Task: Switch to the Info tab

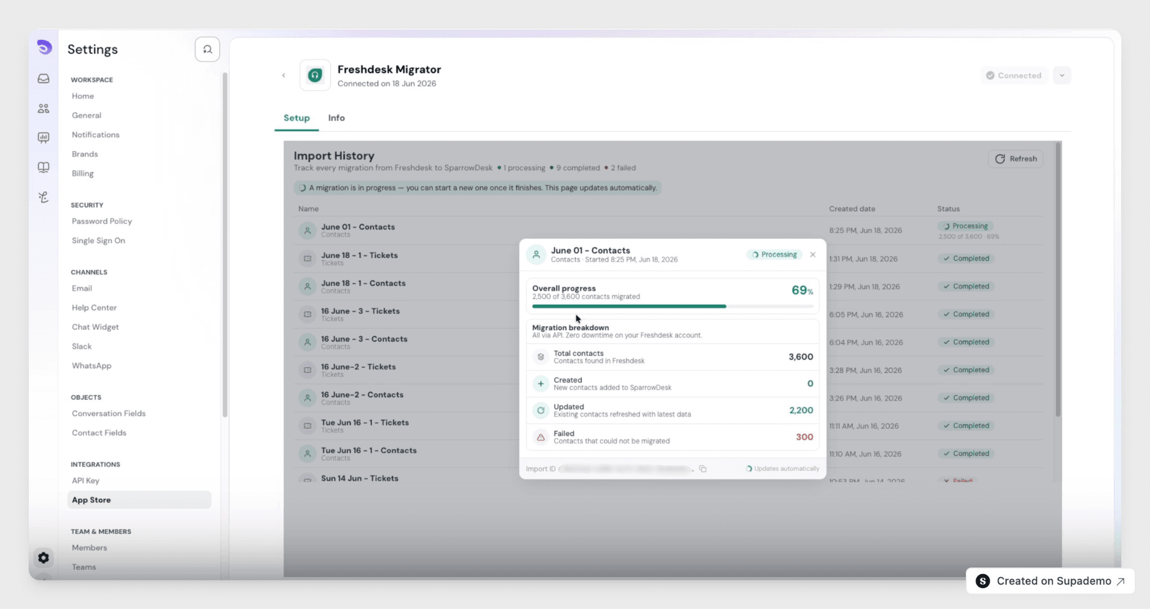Action: [x=336, y=118]
